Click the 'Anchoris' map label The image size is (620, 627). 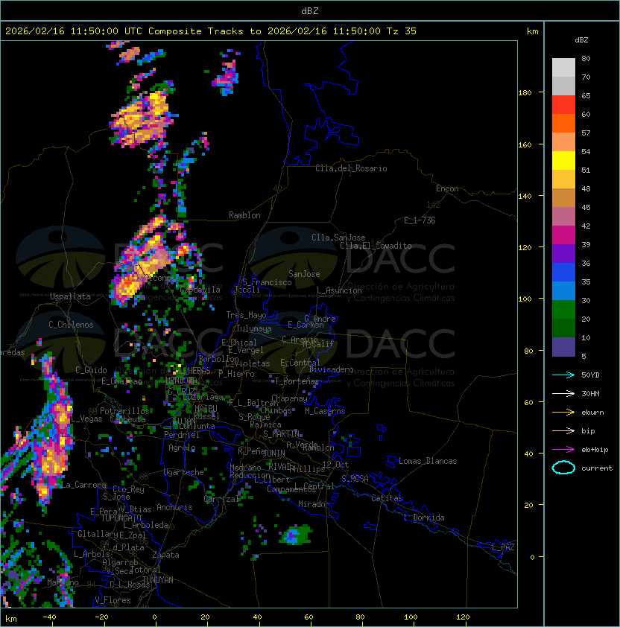coord(174,507)
